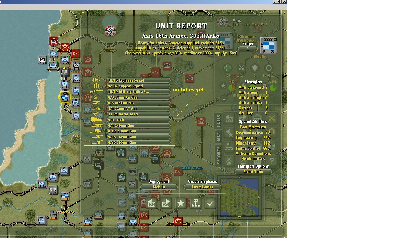
Task: Select the red SEC unit near the northern coast
Action: (54, 41)
